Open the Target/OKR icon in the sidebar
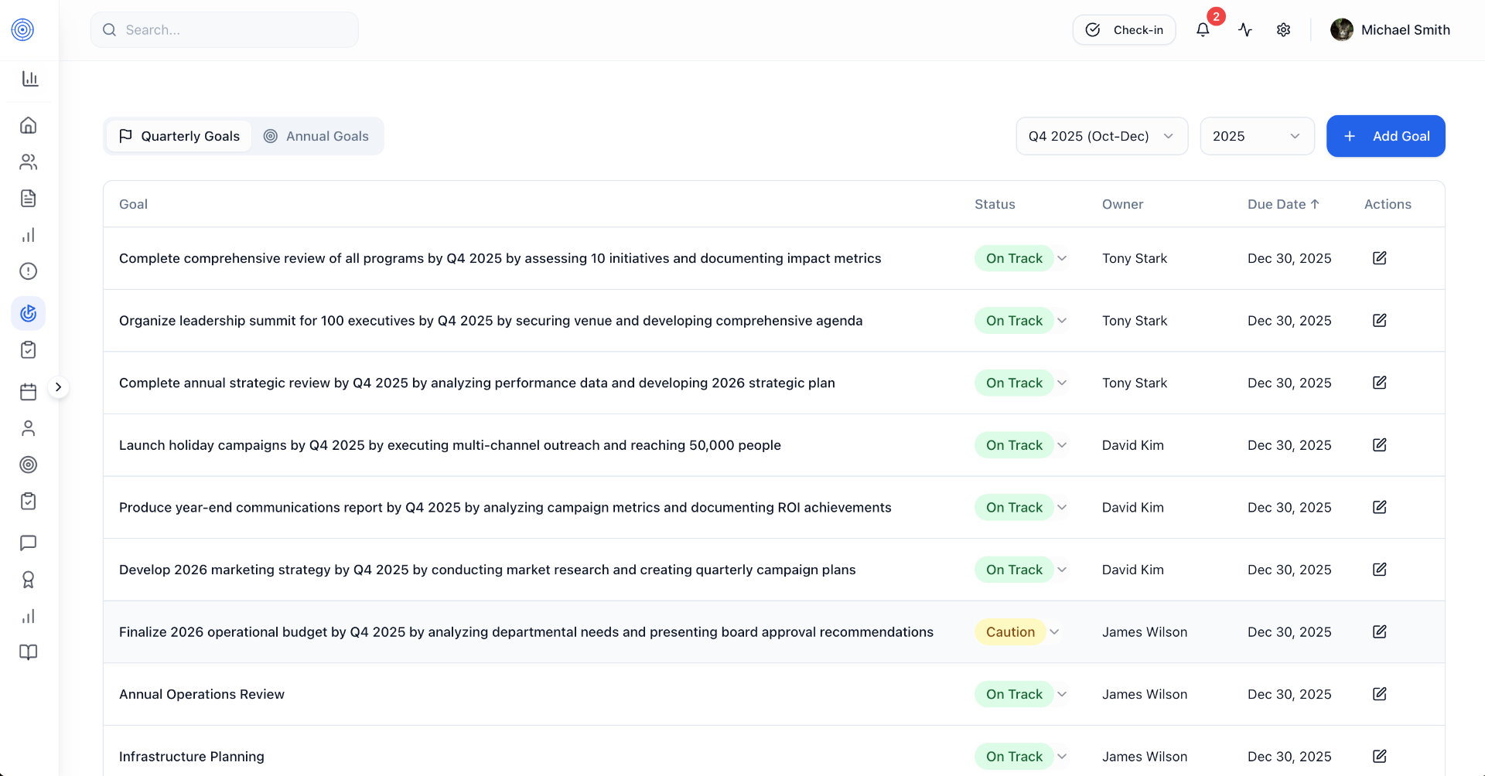 pos(29,465)
